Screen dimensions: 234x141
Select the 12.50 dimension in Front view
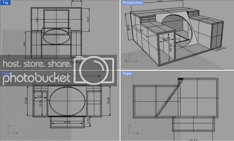pyautogui.click(x=40, y=104)
